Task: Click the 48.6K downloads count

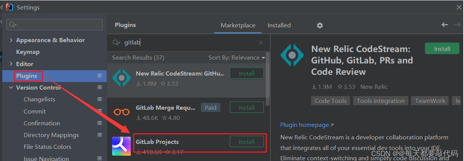Action: click(x=147, y=118)
